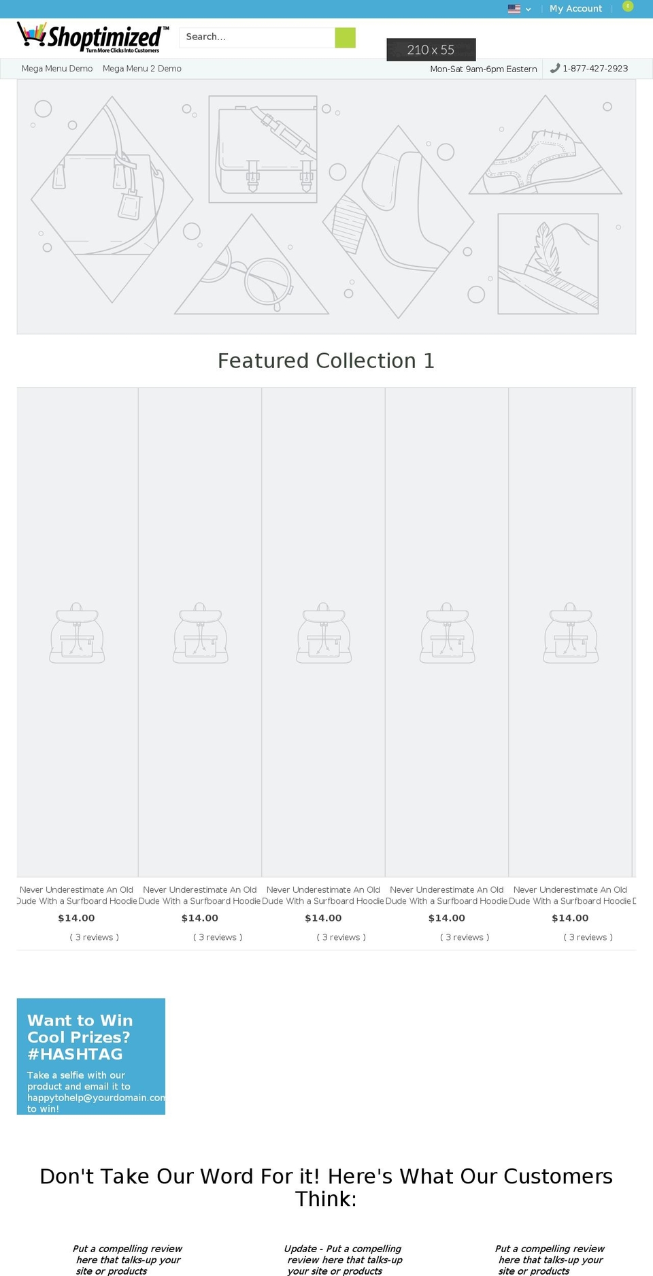Open the Mega Menu 2 Demo dropdown
653x1276 pixels.
coord(142,68)
